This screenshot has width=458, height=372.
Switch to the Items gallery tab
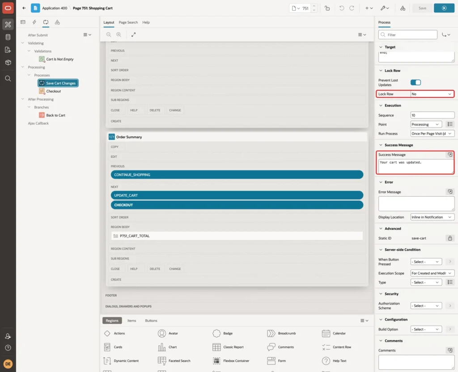[x=132, y=321]
